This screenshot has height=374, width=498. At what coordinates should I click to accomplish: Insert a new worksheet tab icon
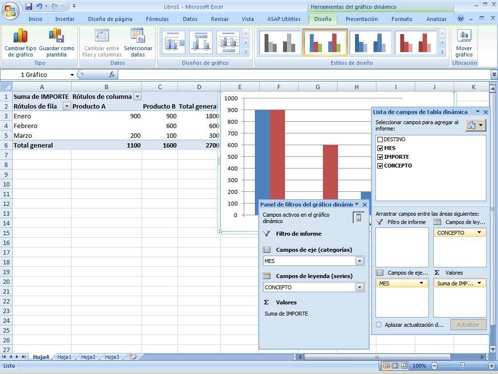coord(133,357)
